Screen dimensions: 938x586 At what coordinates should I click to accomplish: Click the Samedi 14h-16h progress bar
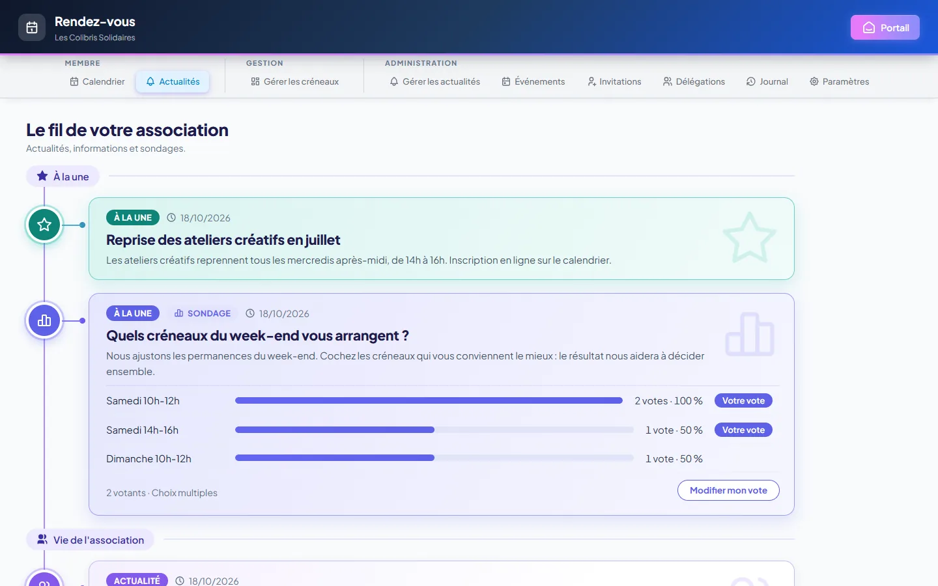434,430
